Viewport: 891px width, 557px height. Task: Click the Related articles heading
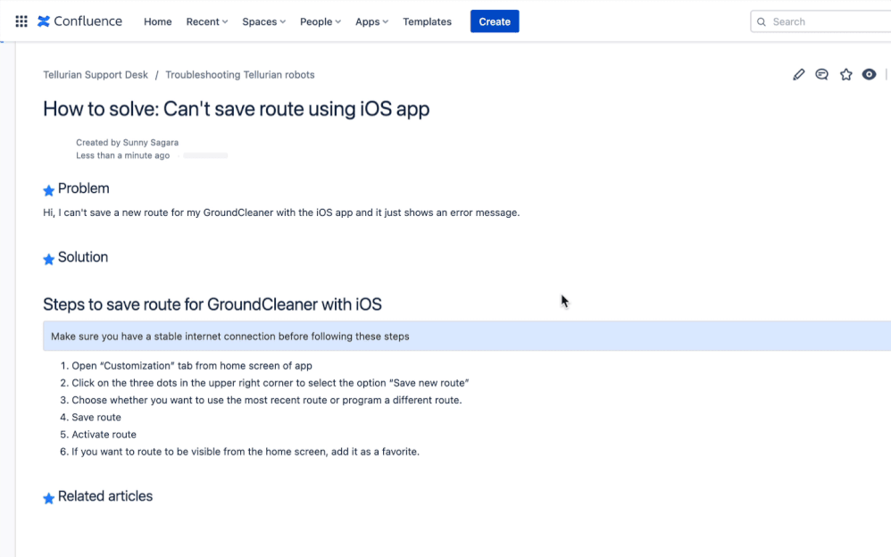(105, 496)
